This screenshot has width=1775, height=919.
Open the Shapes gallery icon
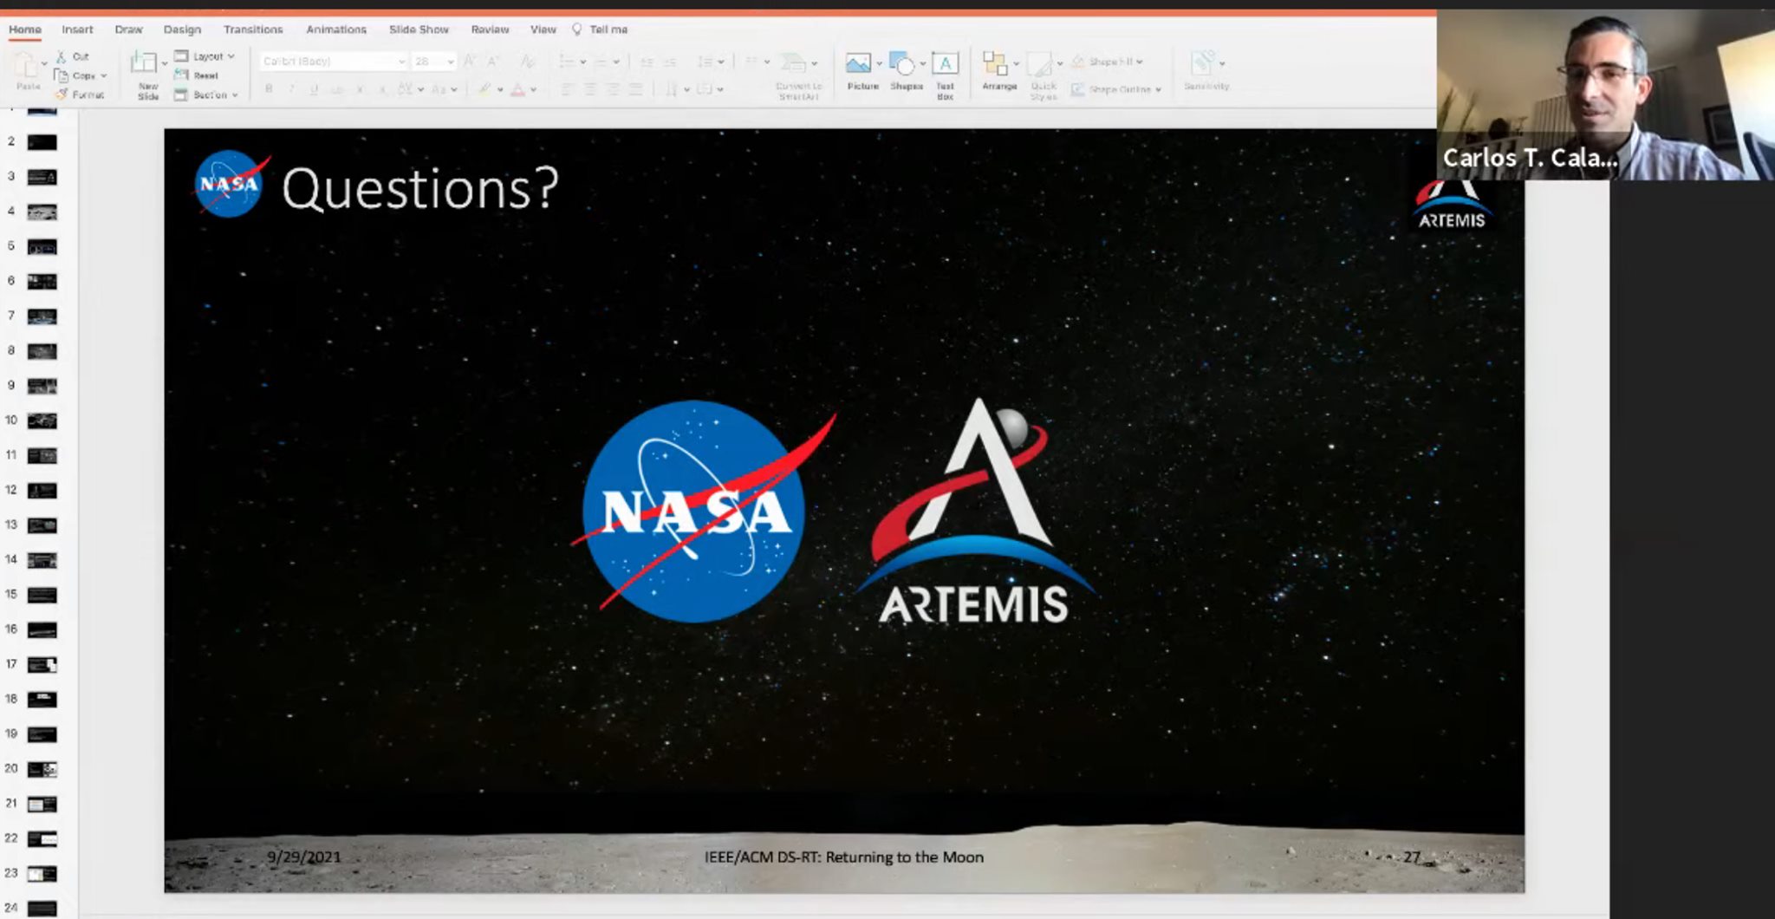click(x=902, y=63)
